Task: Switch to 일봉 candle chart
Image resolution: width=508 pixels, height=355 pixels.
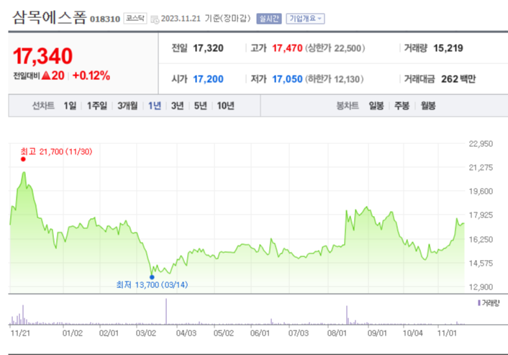Action: click(x=376, y=106)
